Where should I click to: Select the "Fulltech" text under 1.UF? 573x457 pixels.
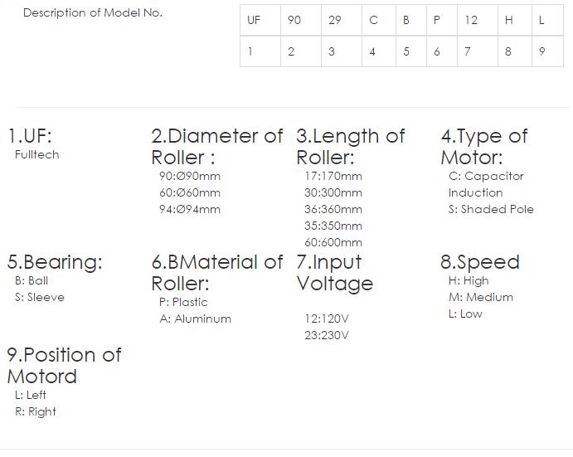(37, 154)
